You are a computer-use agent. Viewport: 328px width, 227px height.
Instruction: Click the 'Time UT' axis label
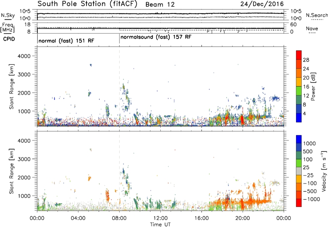(x=160, y=225)
